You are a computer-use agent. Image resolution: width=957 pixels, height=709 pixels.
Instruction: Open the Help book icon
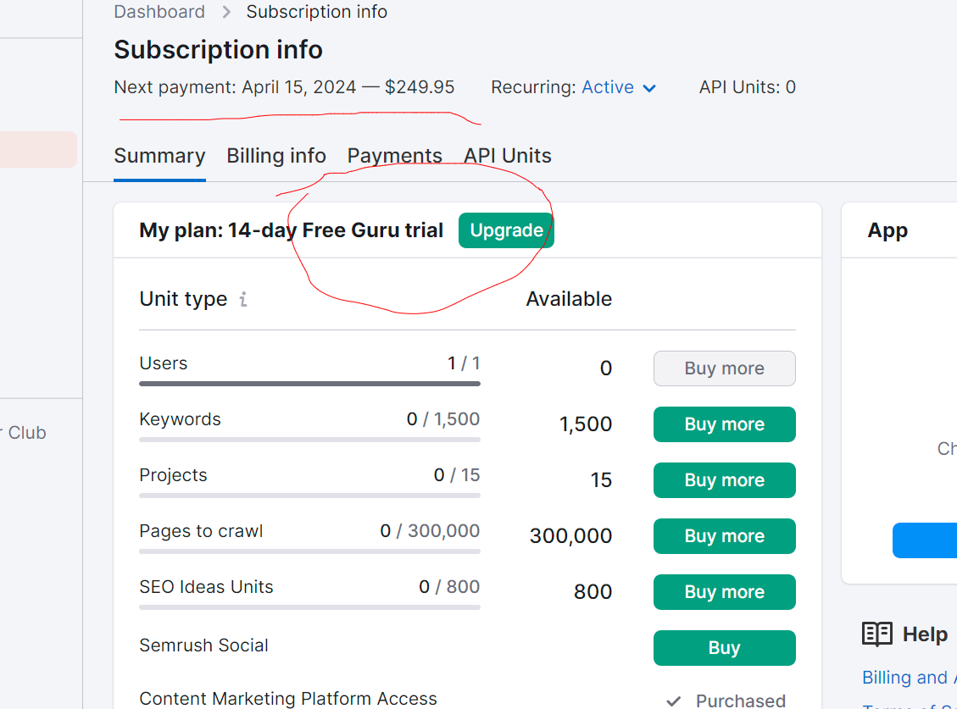tap(877, 634)
